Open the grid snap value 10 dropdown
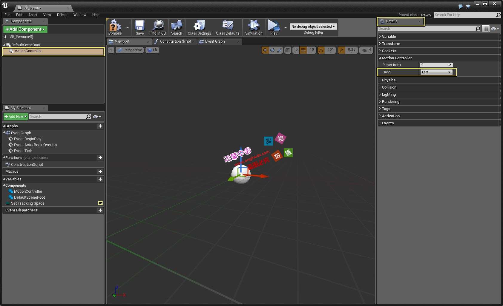This screenshot has height=306, width=503. [312, 50]
